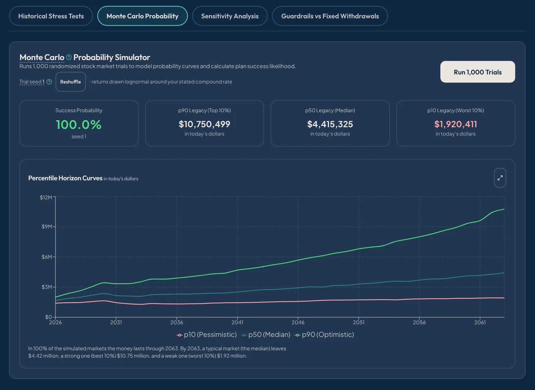Click the help icon beside Monte Carlo title
The width and height of the screenshot is (535, 390).
[69, 57]
